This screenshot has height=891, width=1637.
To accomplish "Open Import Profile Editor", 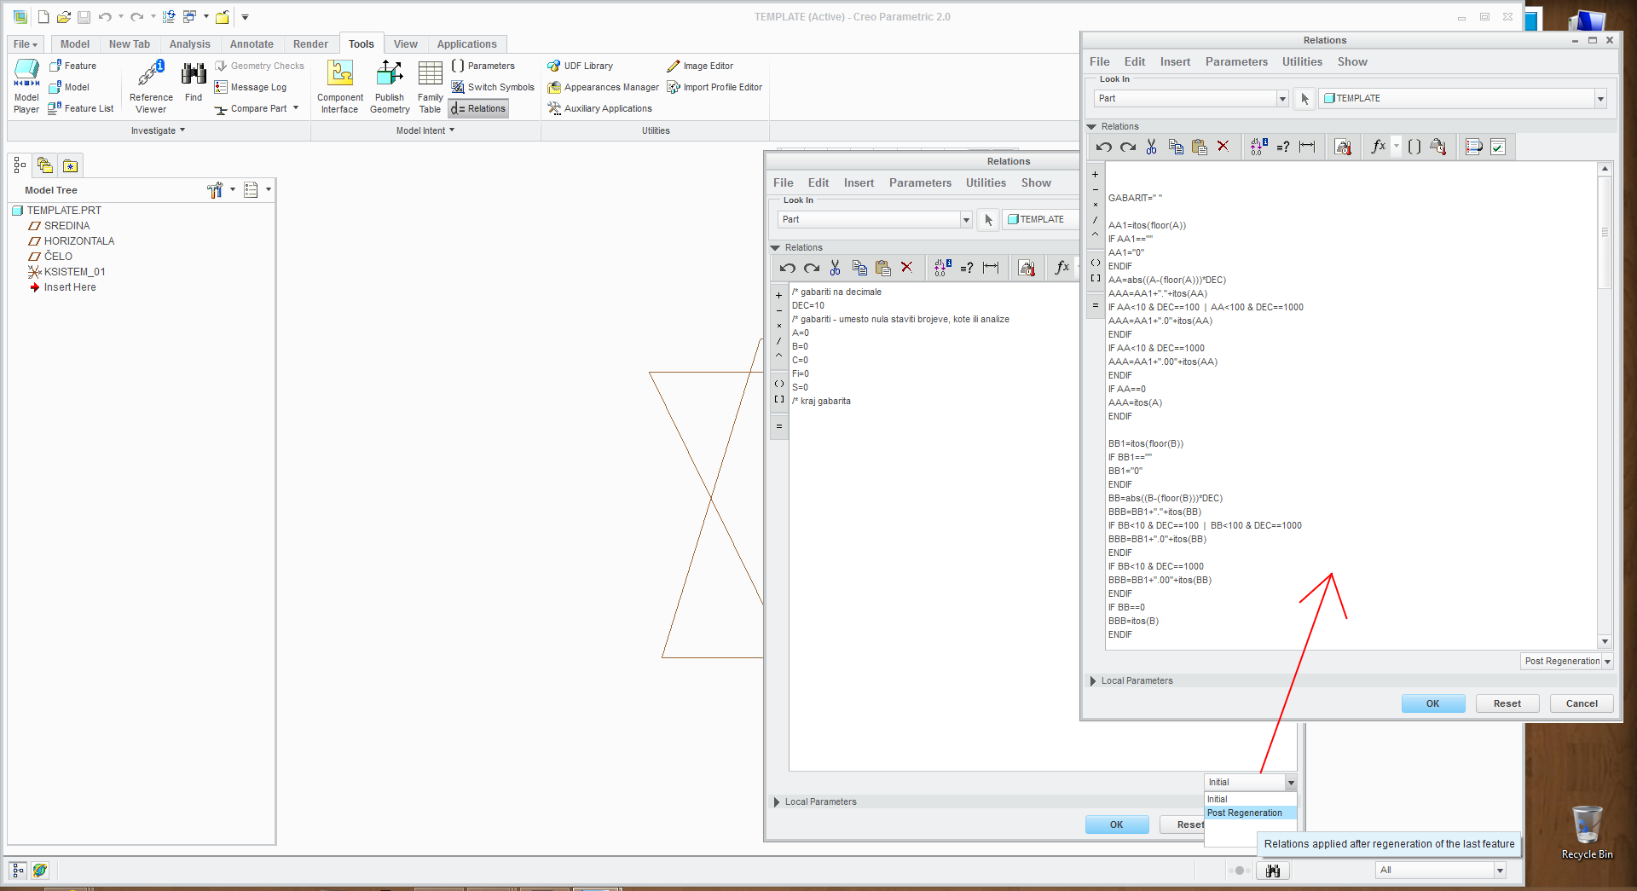I will [x=714, y=87].
